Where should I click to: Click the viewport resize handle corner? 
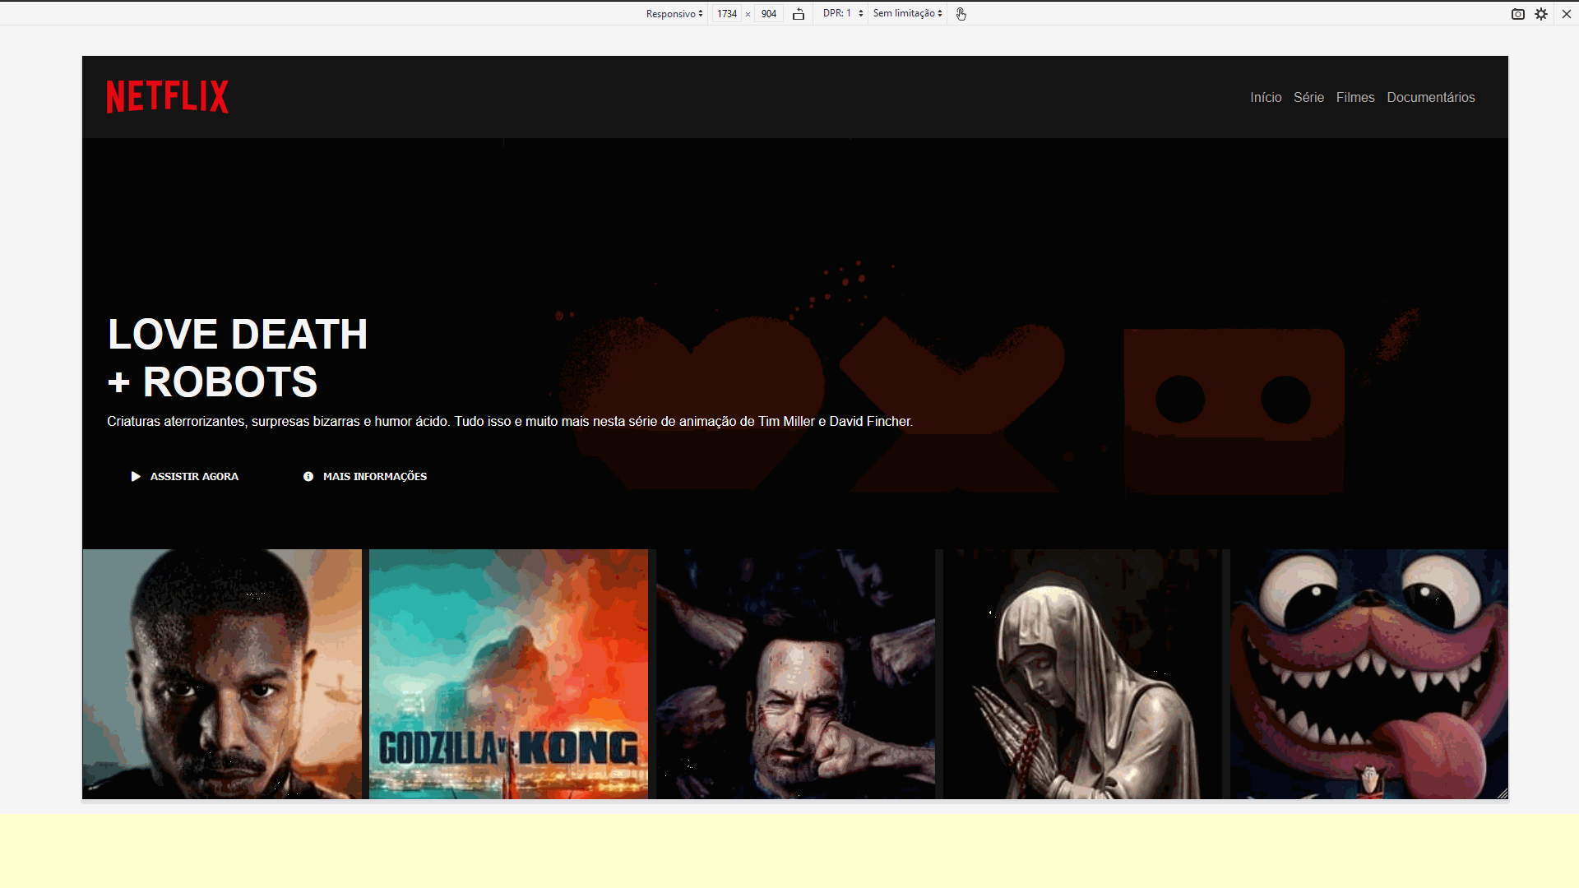[x=1502, y=793]
